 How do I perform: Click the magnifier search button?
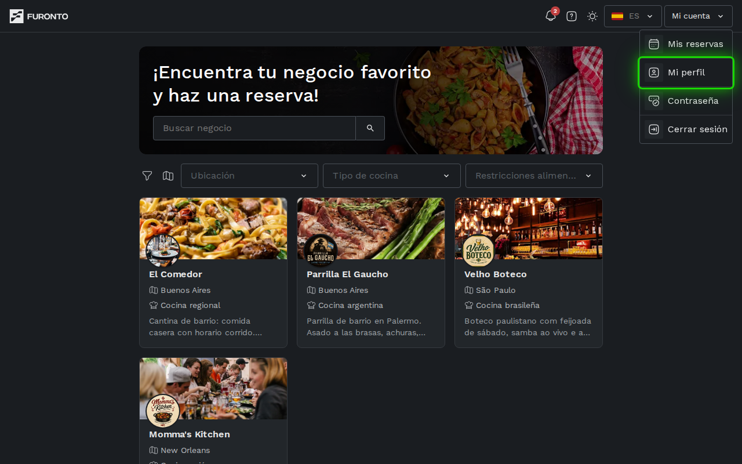370,128
